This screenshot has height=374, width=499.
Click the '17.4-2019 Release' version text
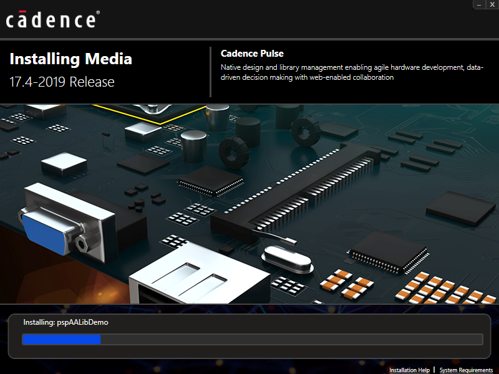coord(62,82)
